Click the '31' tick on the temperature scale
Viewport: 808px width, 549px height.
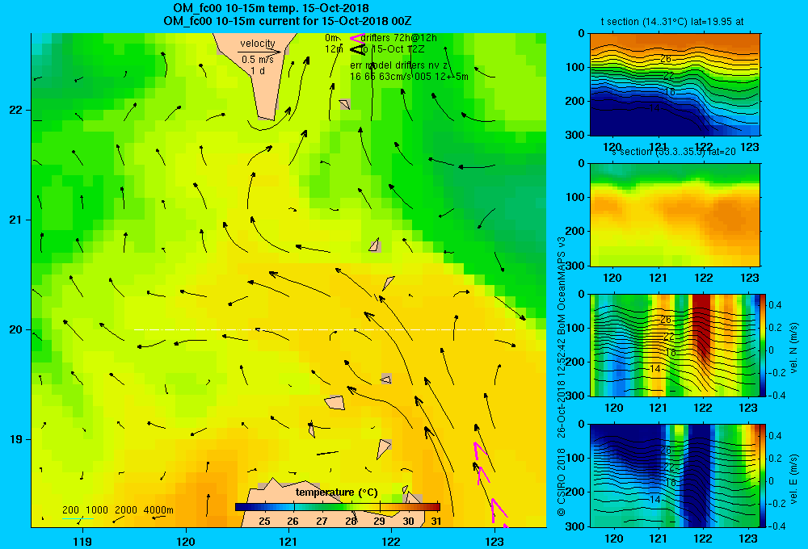point(436,522)
